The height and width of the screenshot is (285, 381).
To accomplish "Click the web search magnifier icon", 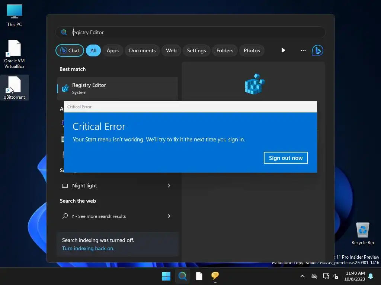I will pos(65,216).
